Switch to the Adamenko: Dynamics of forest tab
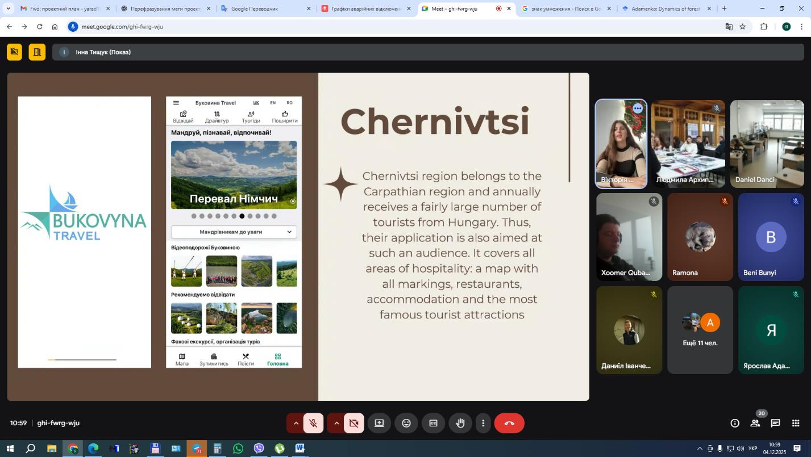Viewport: 811px width, 457px height. coord(665,9)
